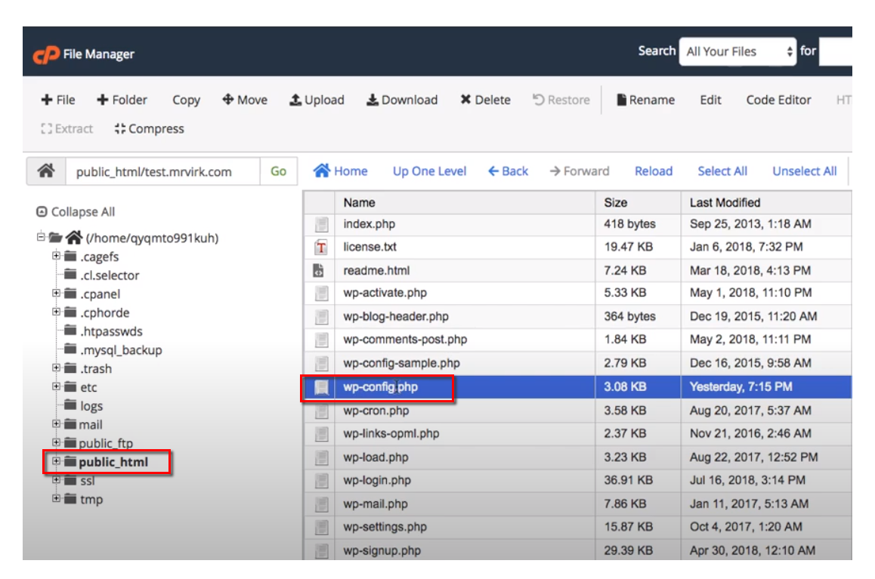Create a new file with + File
The image size is (875, 579).
[x=58, y=100]
